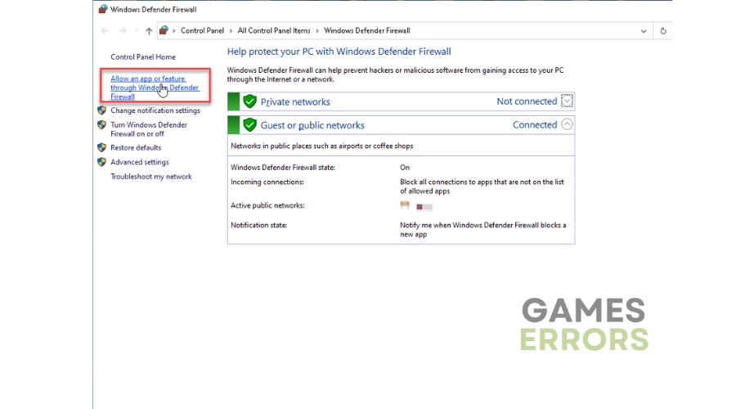Open the address bar history dropdown

644,31
